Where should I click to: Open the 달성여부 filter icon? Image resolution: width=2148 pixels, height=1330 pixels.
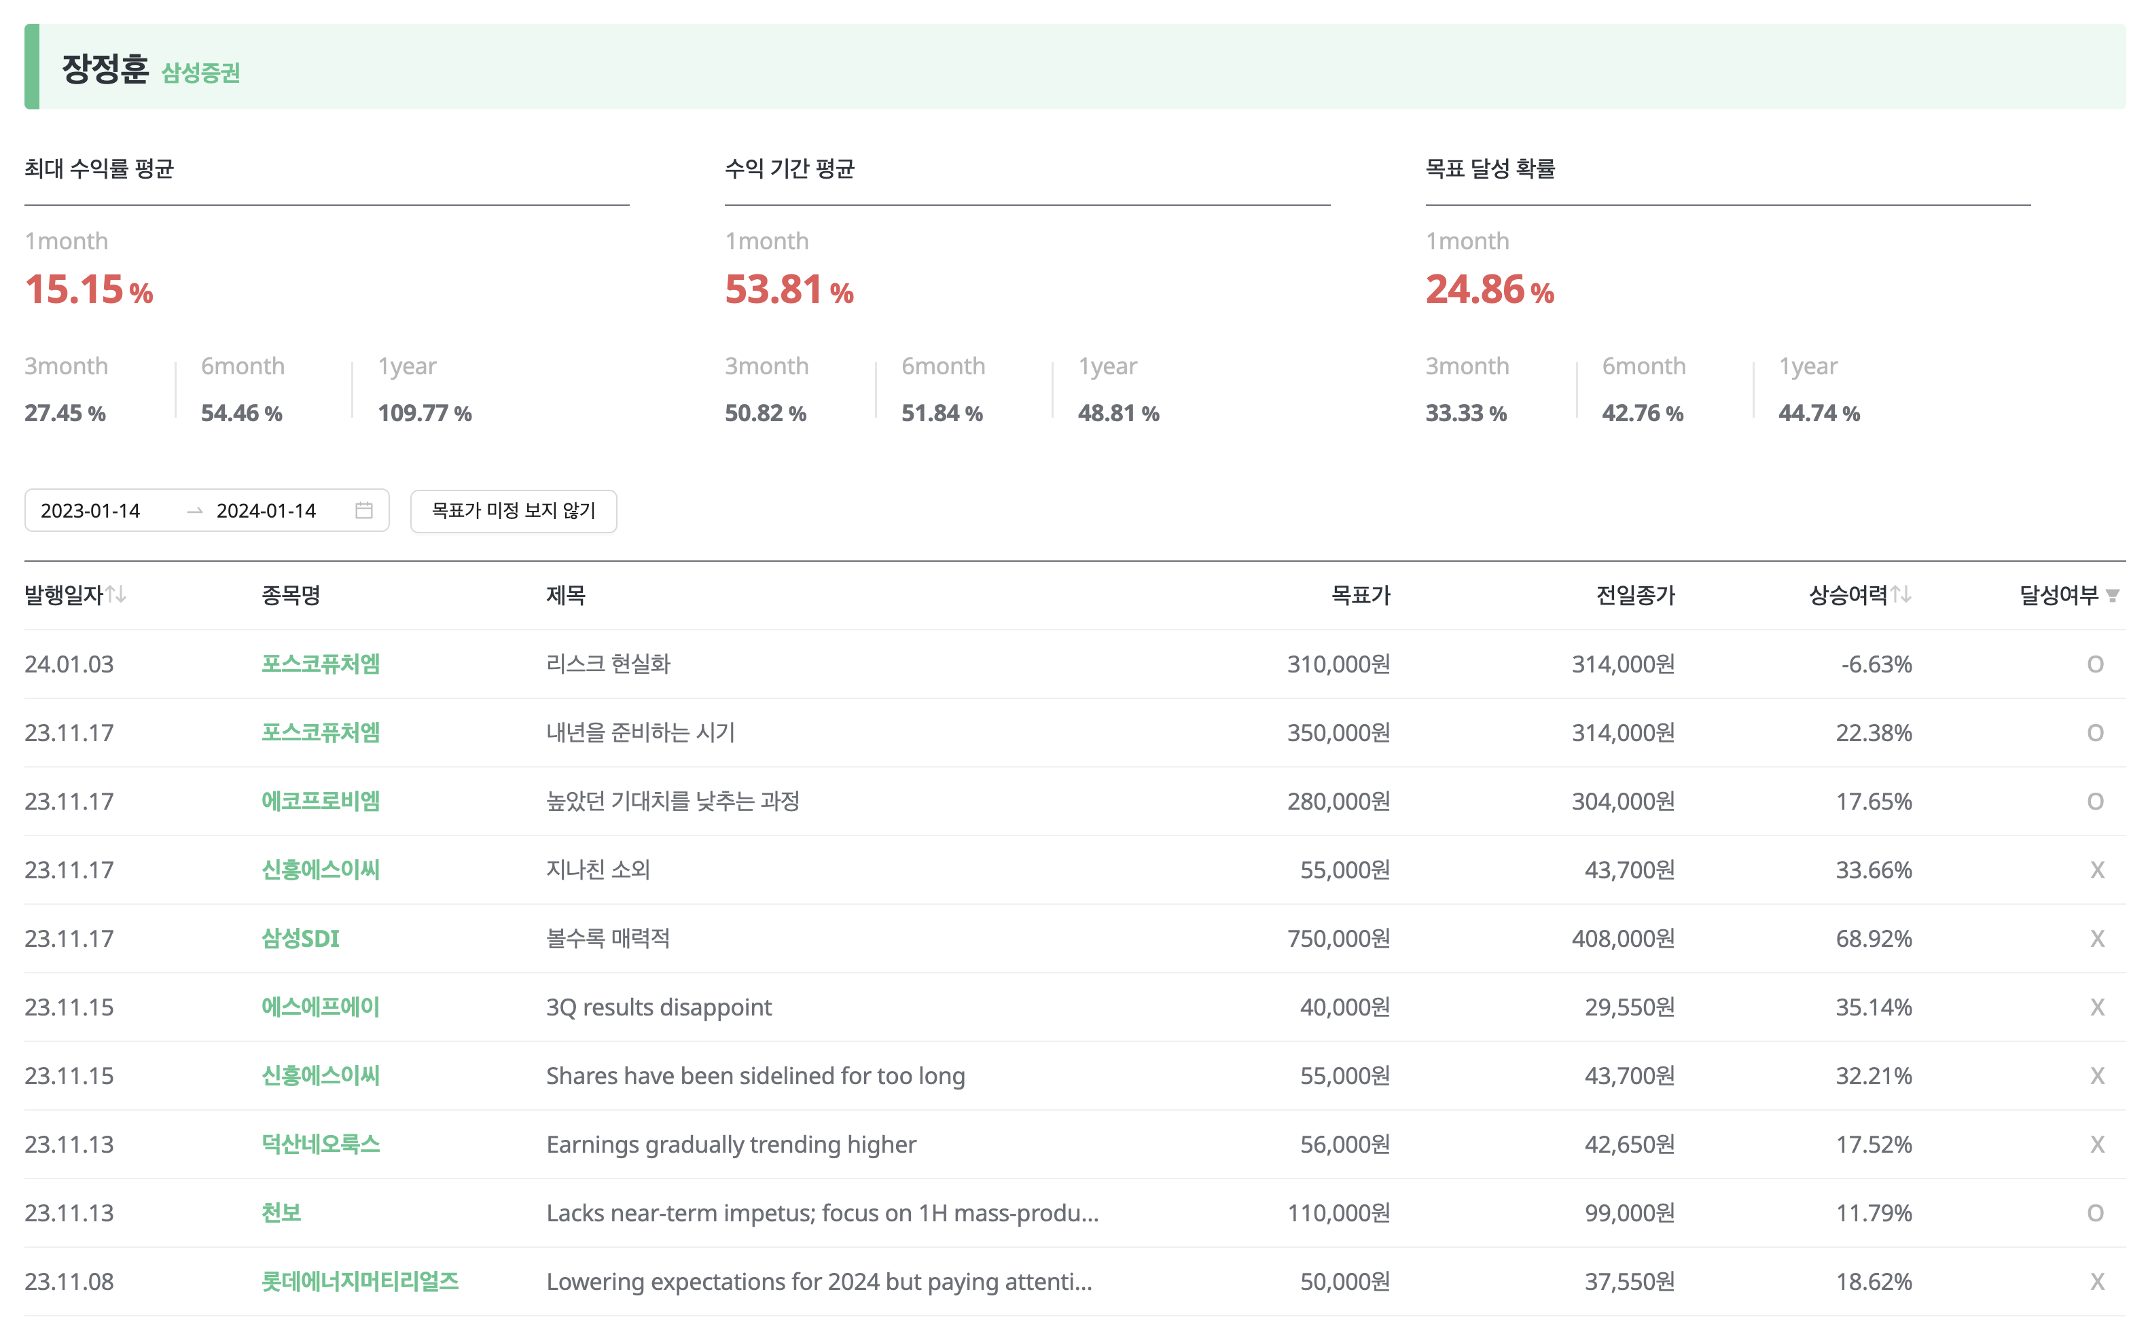pyautogui.click(x=2113, y=596)
